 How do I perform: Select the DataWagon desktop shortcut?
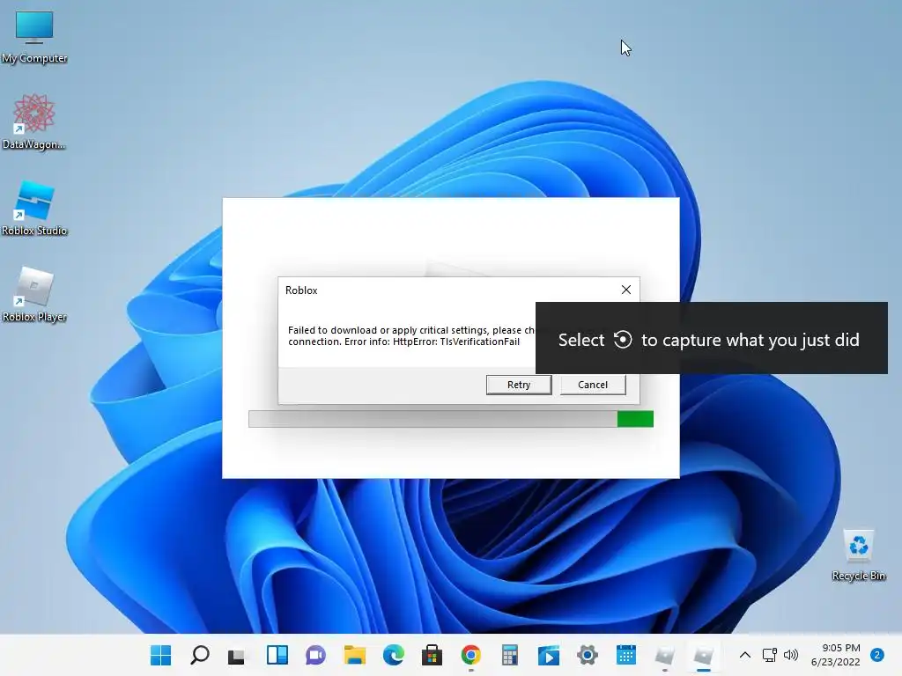point(34,121)
